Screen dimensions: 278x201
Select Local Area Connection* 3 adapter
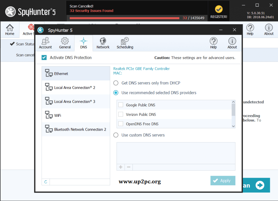(x=76, y=102)
